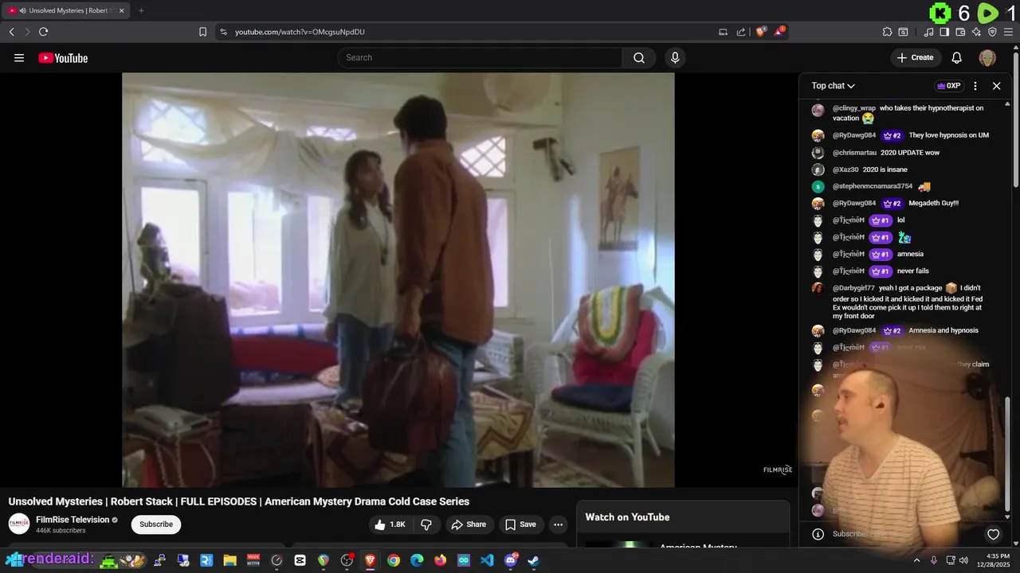Open Brave Wallet icon
The image size is (1020, 573).
960,32
